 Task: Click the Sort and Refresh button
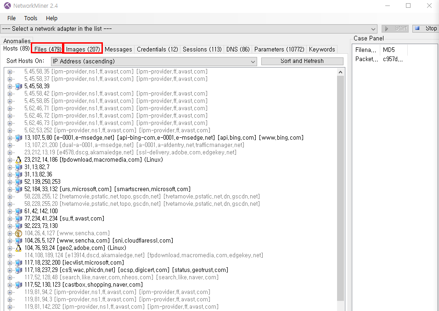coord(302,61)
